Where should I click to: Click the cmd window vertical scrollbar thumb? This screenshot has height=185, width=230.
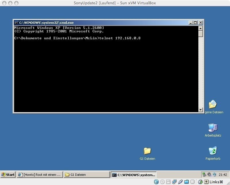pos(200,34)
